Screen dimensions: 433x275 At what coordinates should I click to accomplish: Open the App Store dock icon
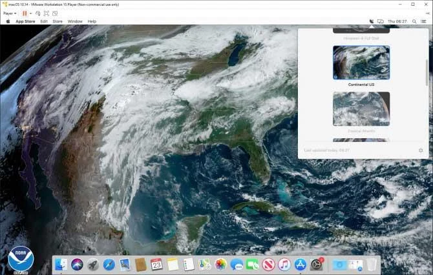[300, 265]
